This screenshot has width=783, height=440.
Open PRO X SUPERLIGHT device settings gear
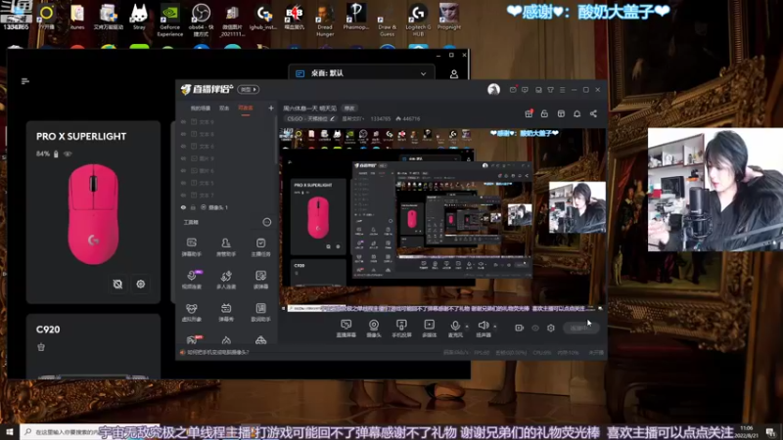(141, 284)
